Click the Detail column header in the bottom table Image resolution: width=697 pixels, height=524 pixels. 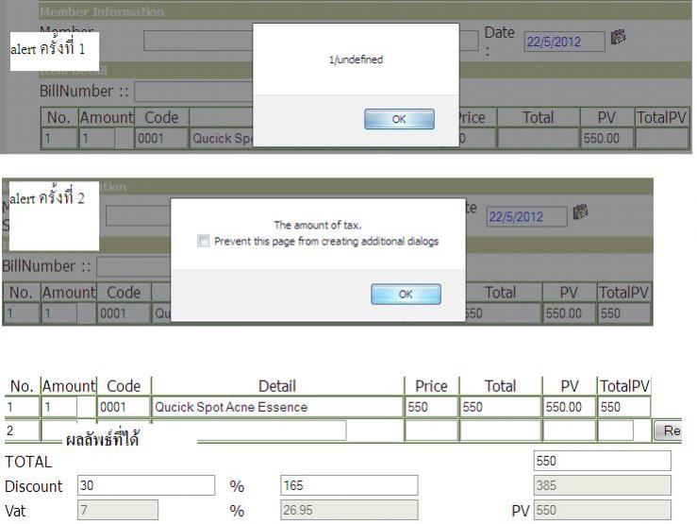[277, 385]
